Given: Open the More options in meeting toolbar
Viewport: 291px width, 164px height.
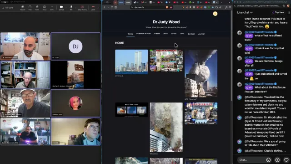Looking at the screenshot, I should (52, 8).
